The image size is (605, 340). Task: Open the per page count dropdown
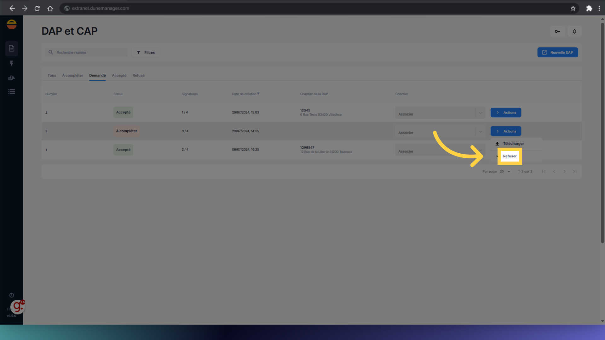(x=505, y=172)
